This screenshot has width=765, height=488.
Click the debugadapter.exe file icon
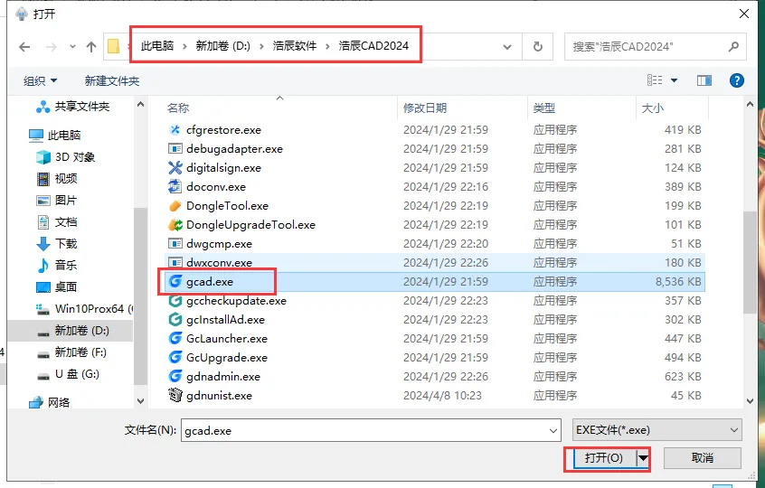click(175, 149)
